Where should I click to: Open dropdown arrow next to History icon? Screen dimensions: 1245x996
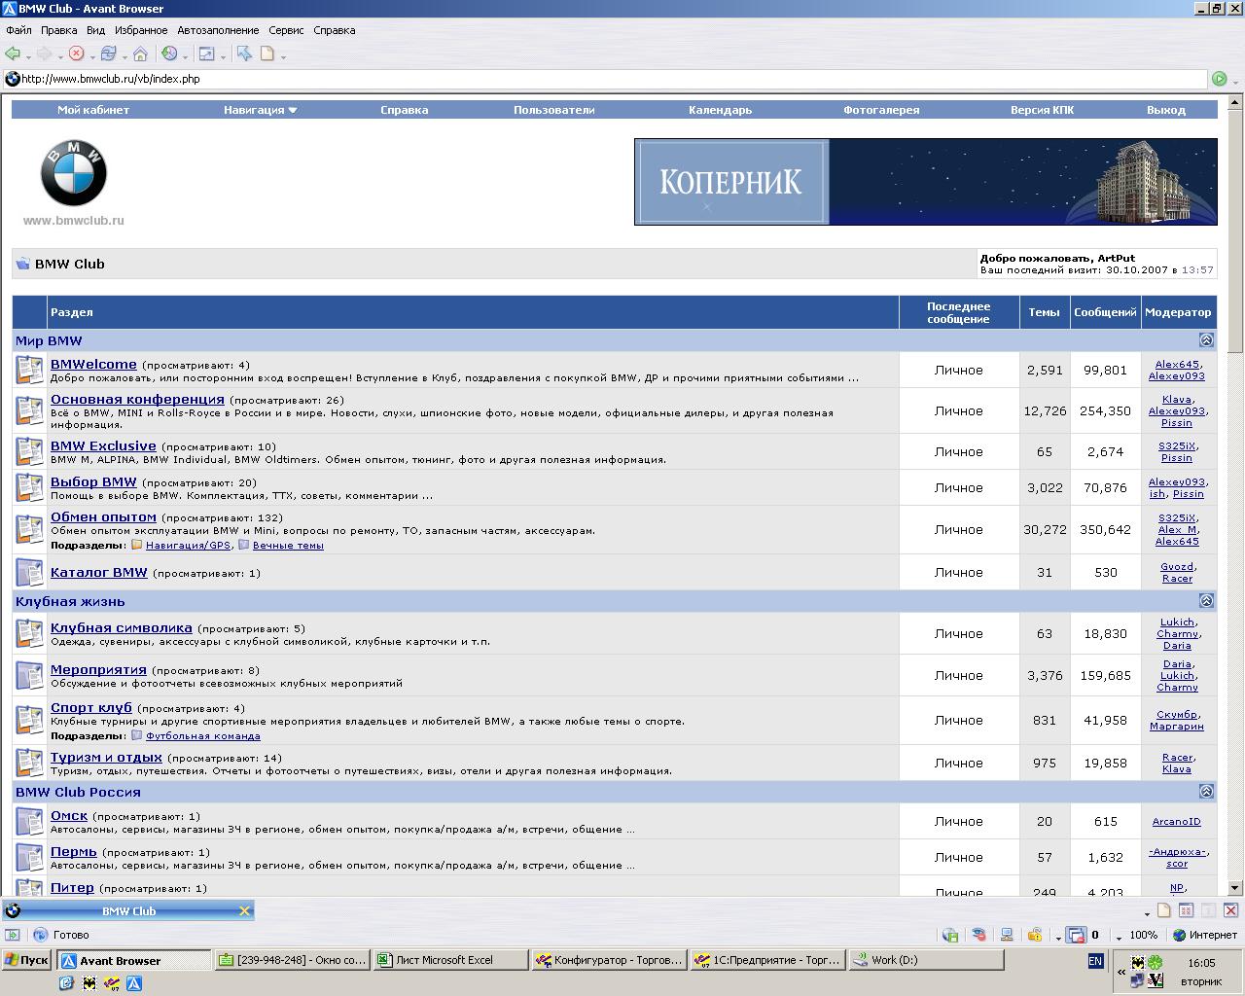tap(185, 56)
